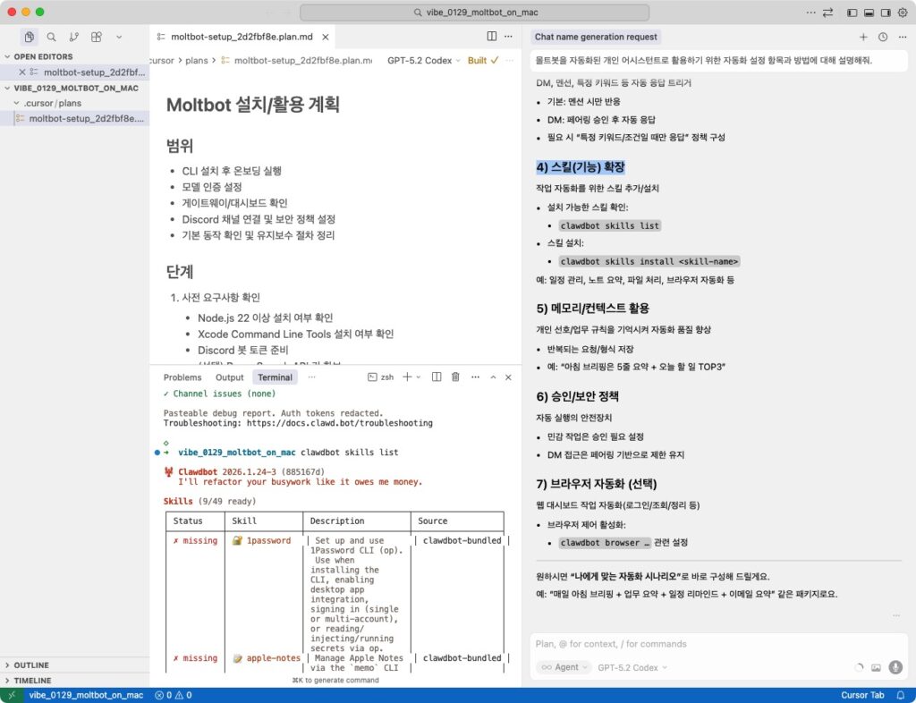Viewport: 916px width, 703px height.
Task: Kill the terminal with the trash icon
Action: (455, 377)
